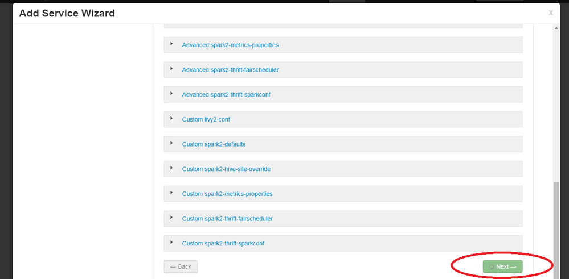Viewport: 569px width, 279px height.
Task: Expand Custom spark2-hive-site-override triangle
Action: 171,168
